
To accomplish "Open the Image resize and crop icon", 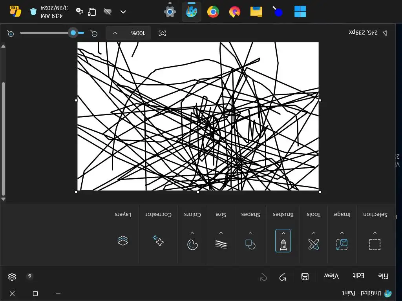I will 342,245.
